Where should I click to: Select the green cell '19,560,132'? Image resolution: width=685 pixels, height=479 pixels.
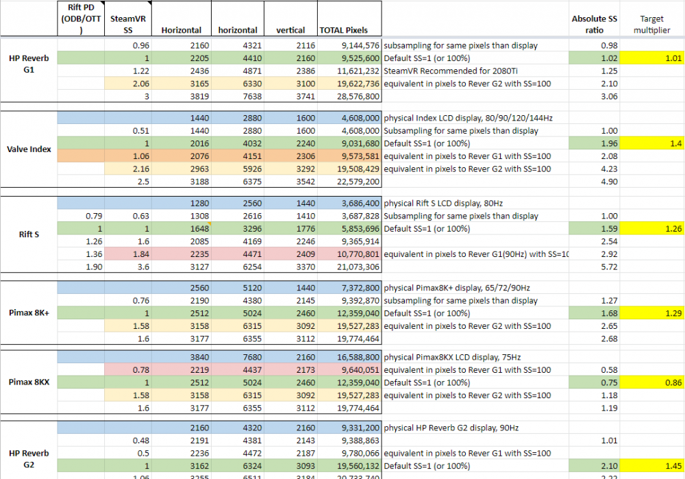(x=349, y=466)
